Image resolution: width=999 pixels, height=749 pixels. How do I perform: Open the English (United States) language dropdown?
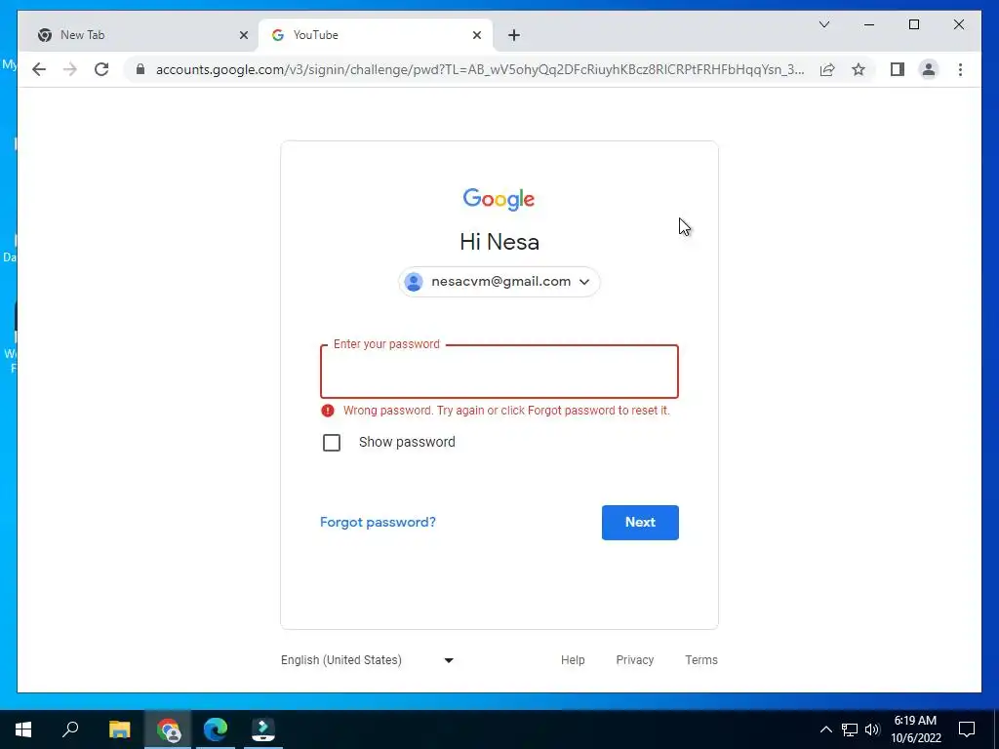pyautogui.click(x=368, y=660)
